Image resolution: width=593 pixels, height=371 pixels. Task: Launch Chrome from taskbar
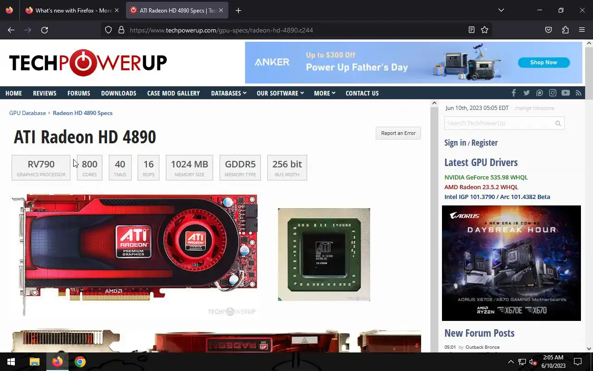[80, 362]
